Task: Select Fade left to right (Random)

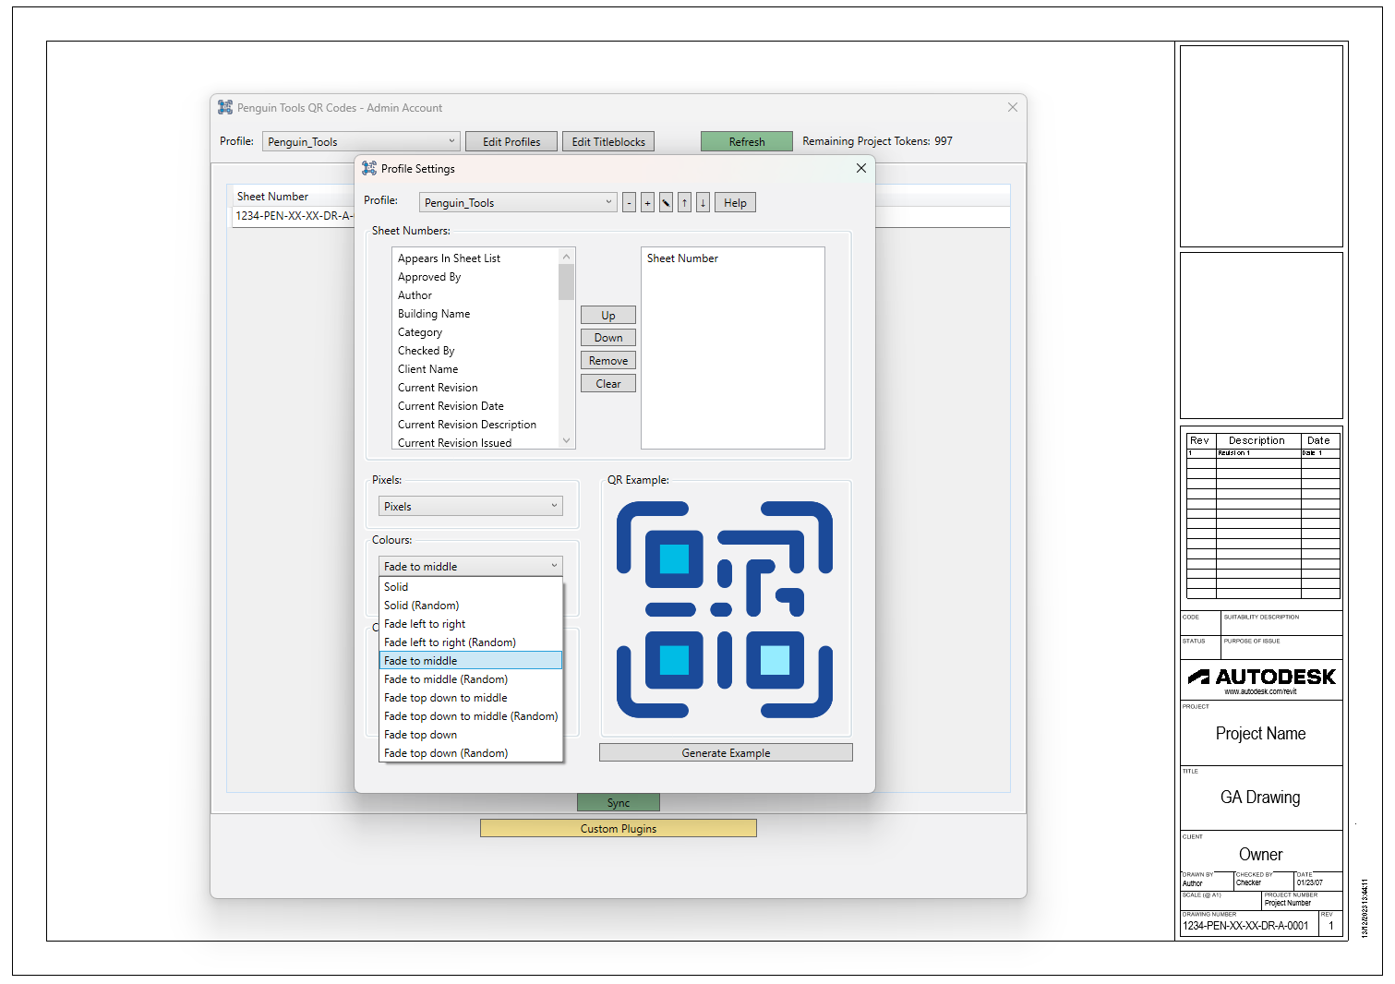Action: coord(471,642)
